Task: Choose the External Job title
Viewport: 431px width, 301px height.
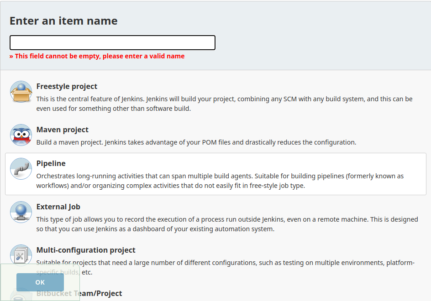Action: coord(58,207)
